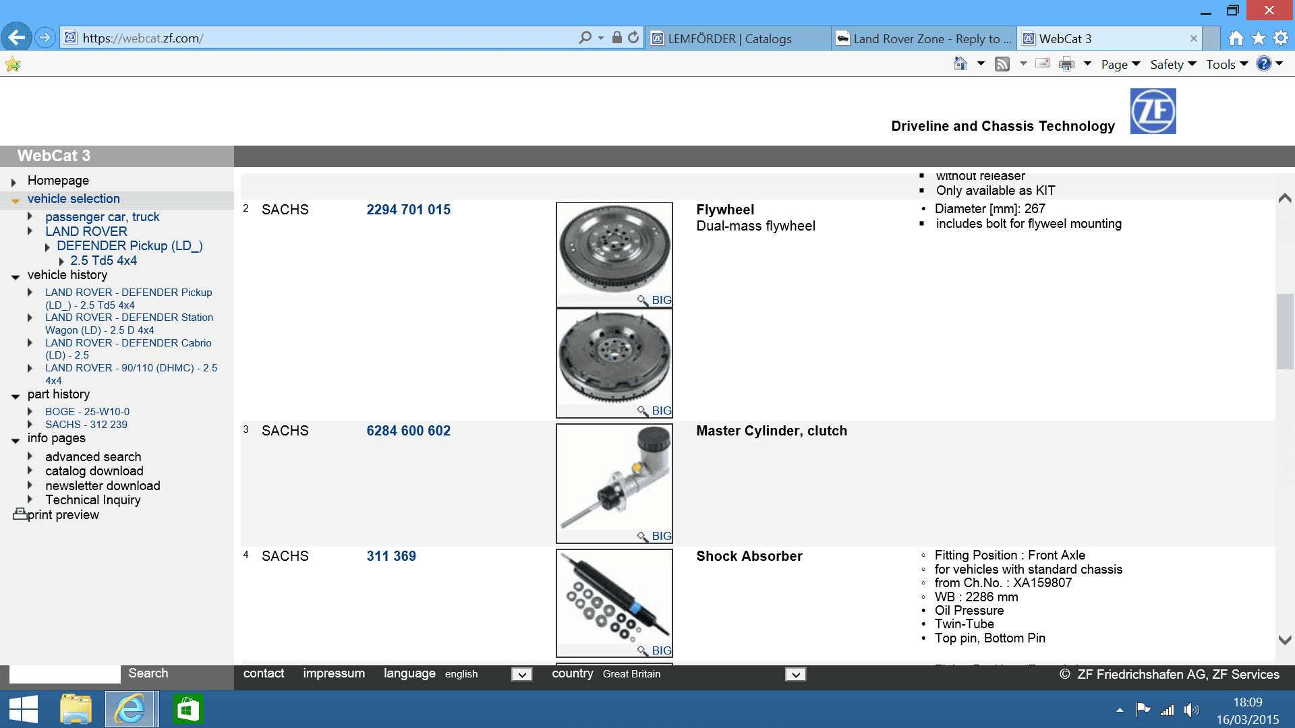Open advanced search info page
The image size is (1295, 728).
click(x=93, y=457)
